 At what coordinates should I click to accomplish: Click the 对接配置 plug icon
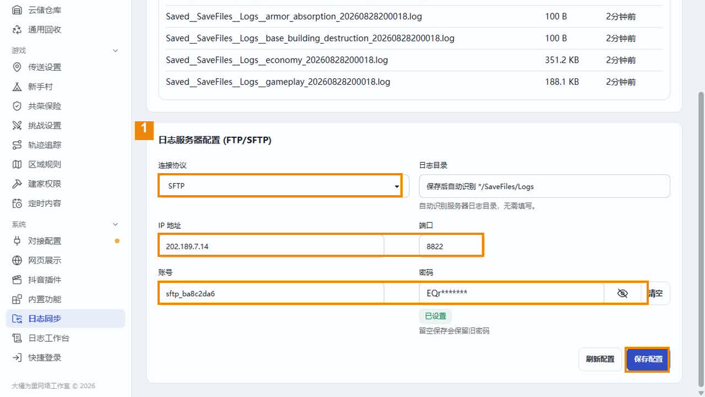coord(17,241)
